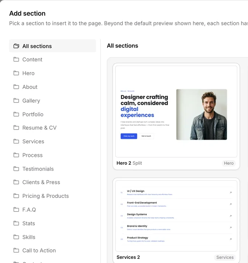Viewport: 248px width, 263px height.
Task: Click the folder icon beside Pricing & Products
Action: tap(16, 196)
